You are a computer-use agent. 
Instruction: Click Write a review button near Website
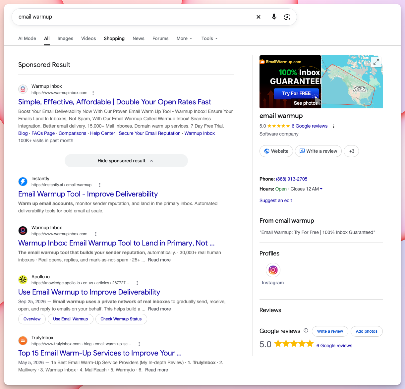(318, 151)
